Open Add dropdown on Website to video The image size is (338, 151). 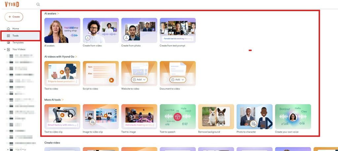pos(139,79)
